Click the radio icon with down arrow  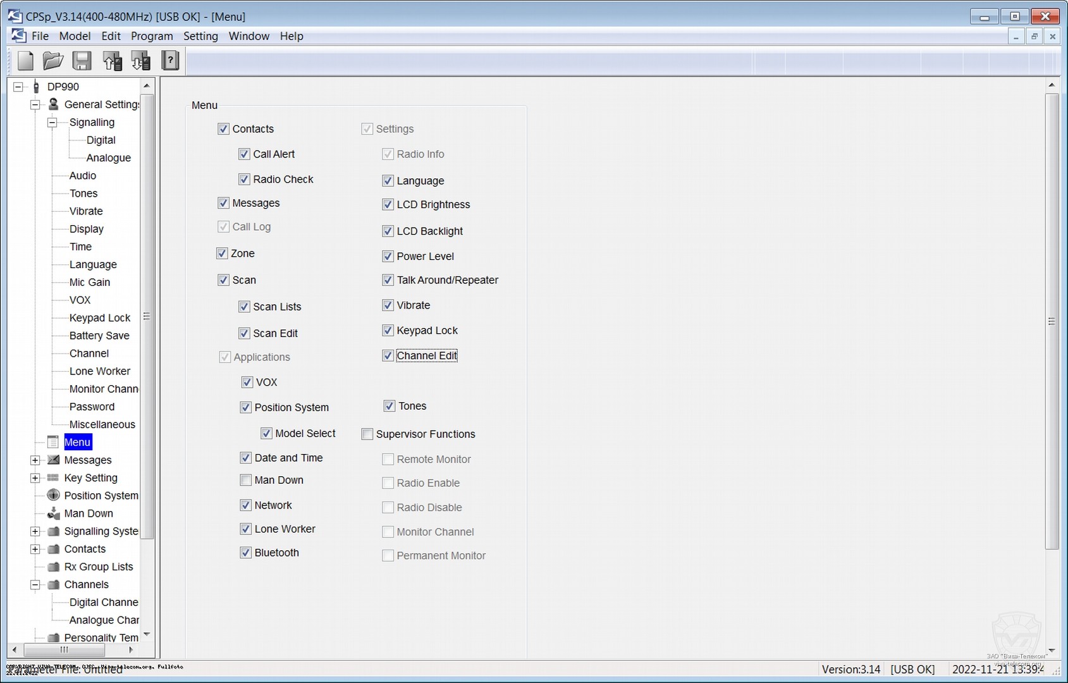click(140, 61)
